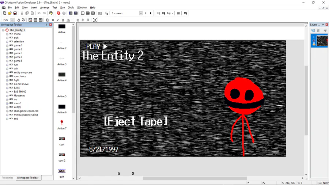Open the Storyboard Editor icon
The image size is (329, 185).
pyautogui.click(x=71, y=13)
